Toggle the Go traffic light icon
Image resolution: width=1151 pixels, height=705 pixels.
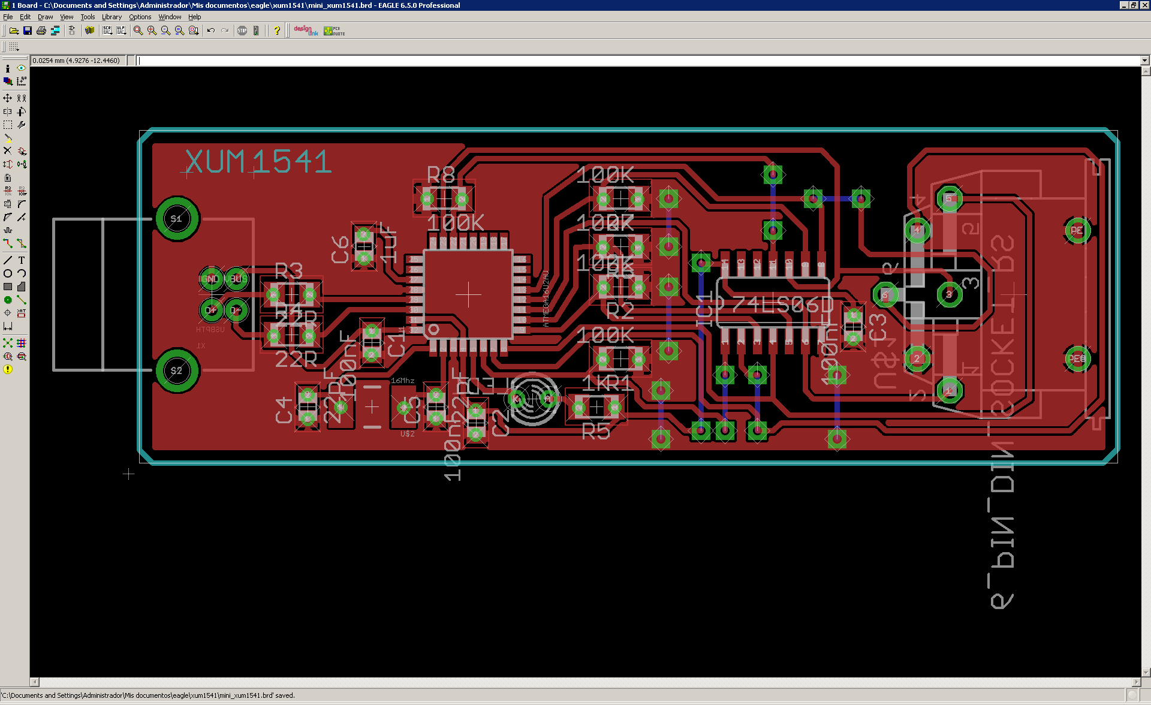(257, 31)
